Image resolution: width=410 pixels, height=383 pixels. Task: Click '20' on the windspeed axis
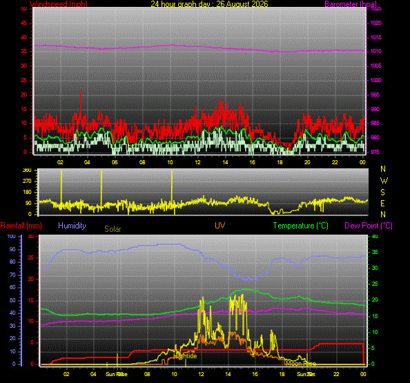[23, 95]
